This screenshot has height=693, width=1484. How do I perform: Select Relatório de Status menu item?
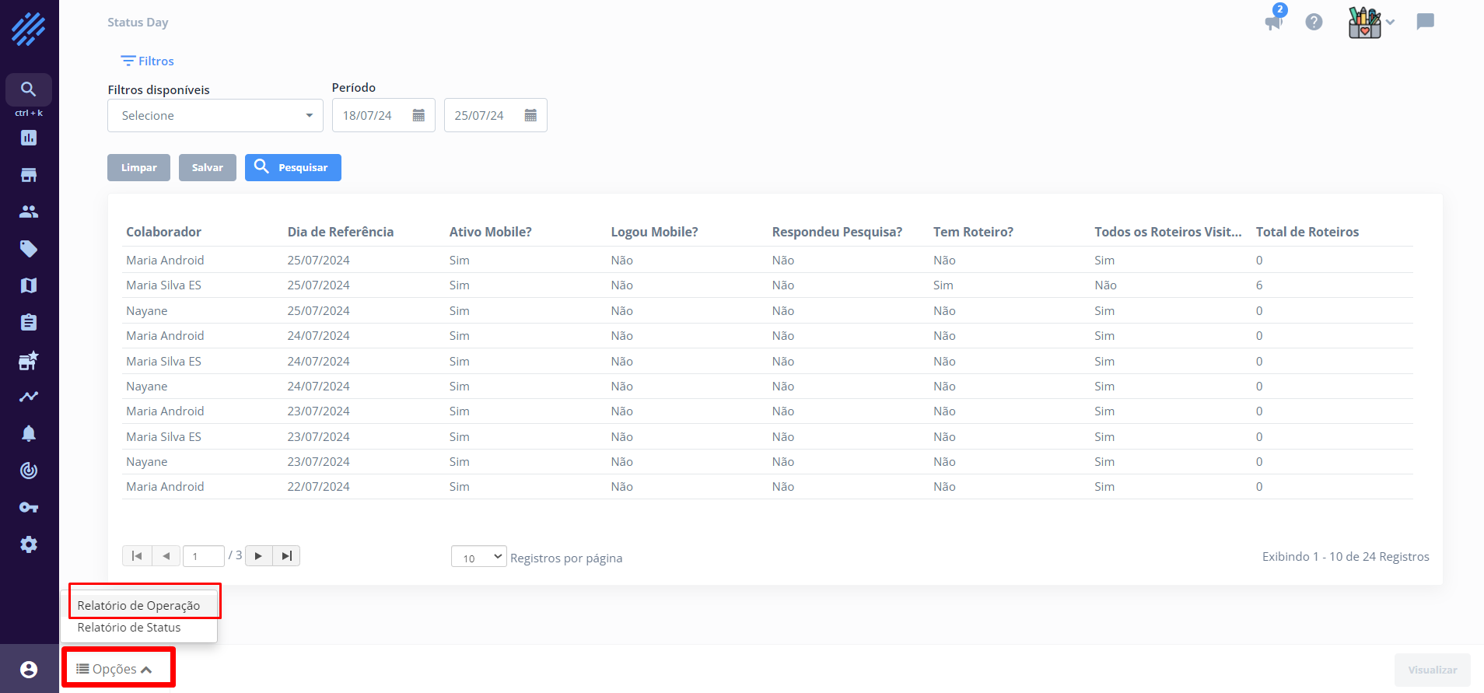point(129,628)
